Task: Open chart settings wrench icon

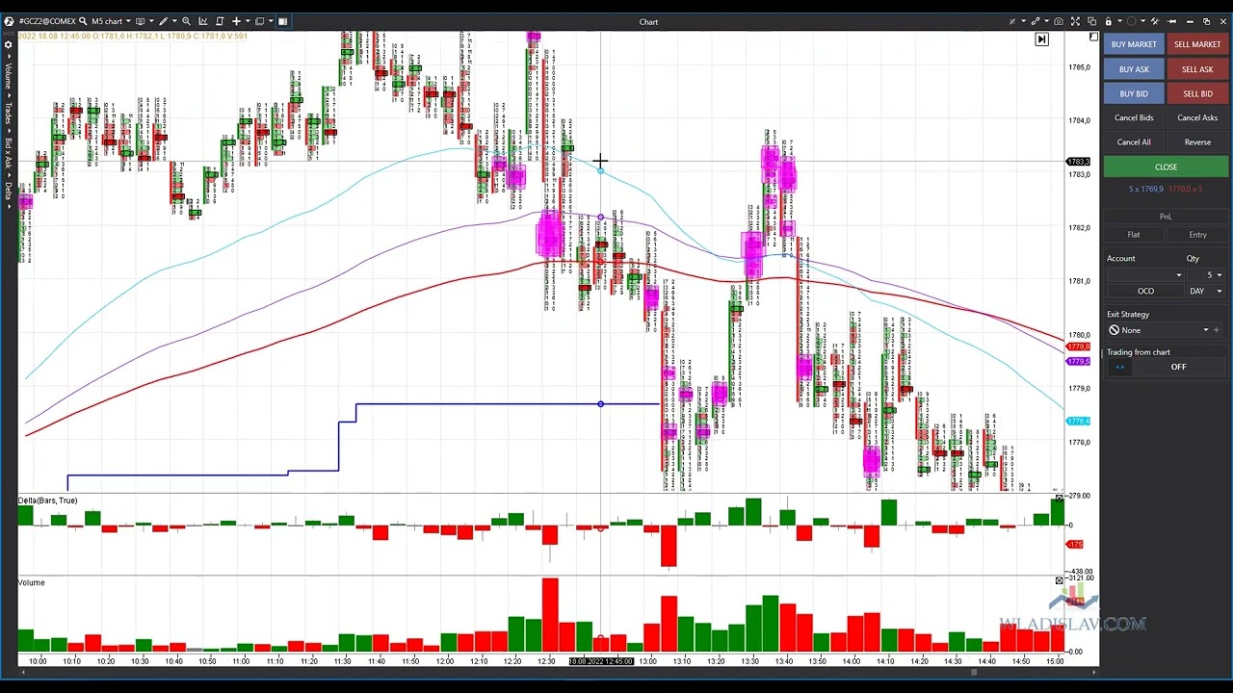Action: 1155,21
